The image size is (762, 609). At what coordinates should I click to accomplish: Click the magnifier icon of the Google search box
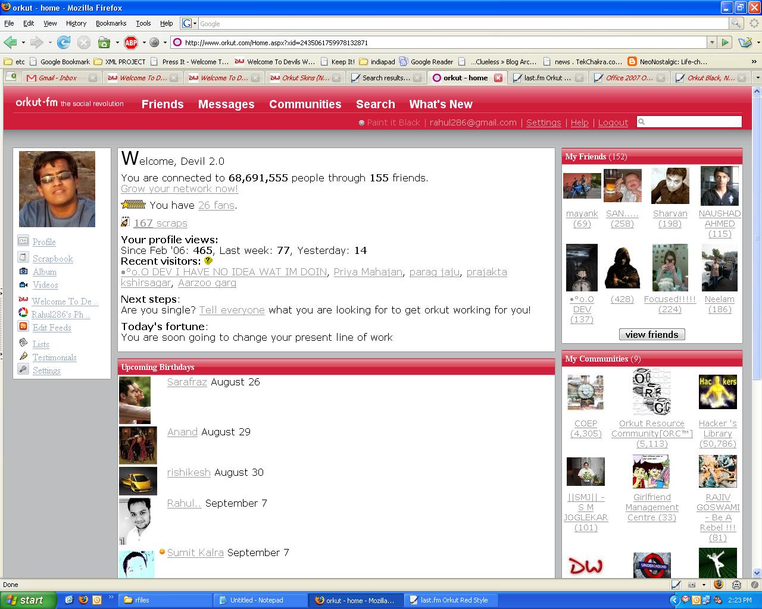736,23
